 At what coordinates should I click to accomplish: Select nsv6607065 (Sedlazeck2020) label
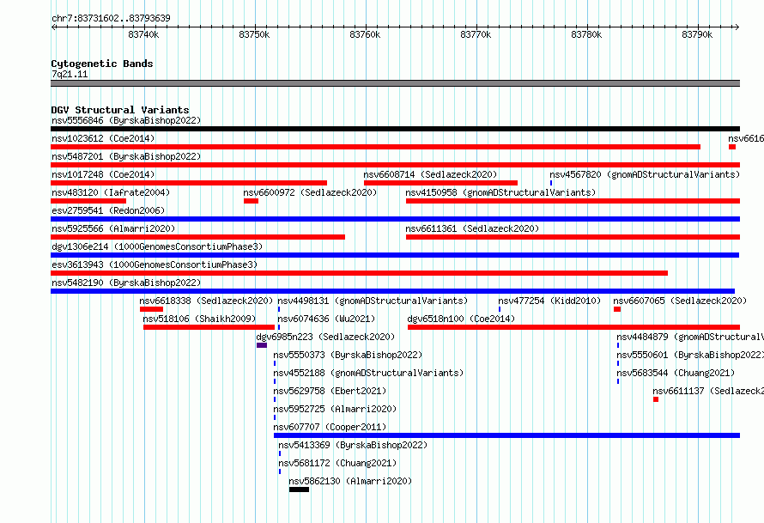tap(680, 301)
